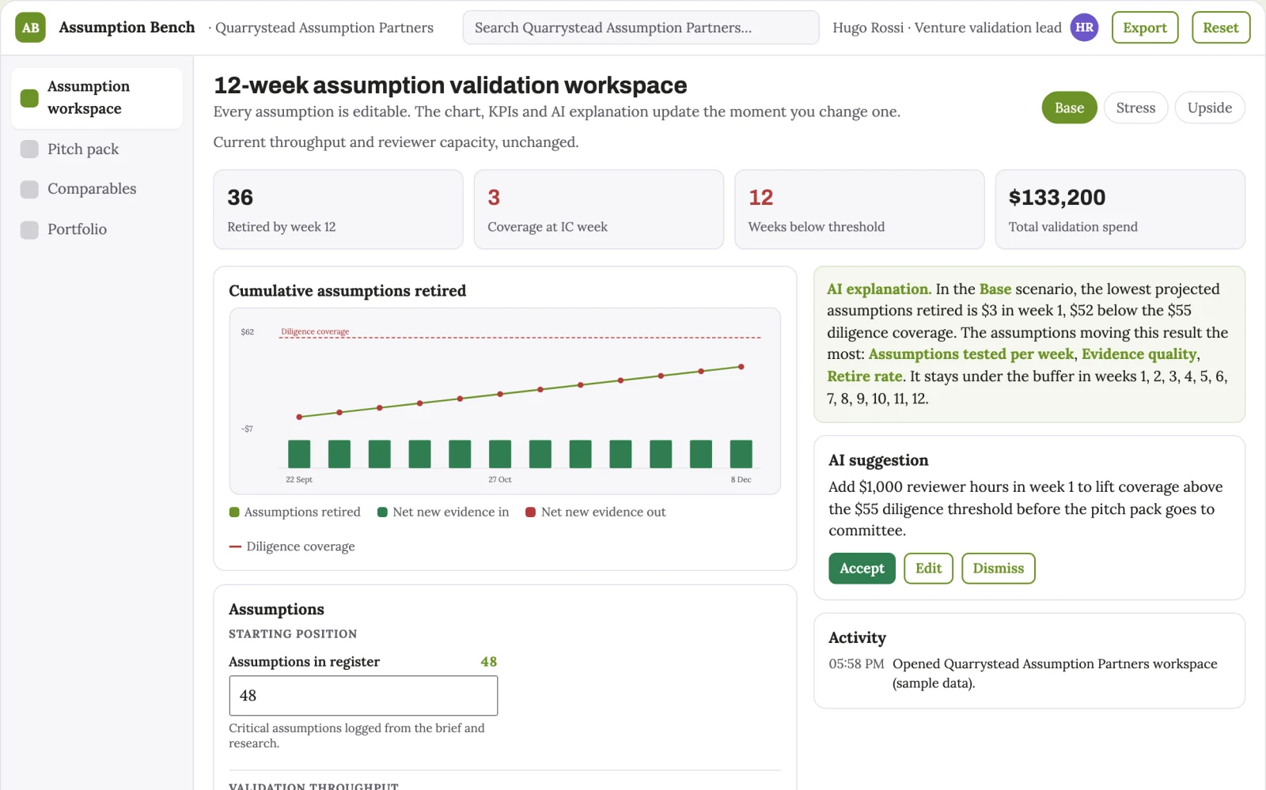
Task: Click the Pitch pack sidebar icon
Action: point(29,149)
